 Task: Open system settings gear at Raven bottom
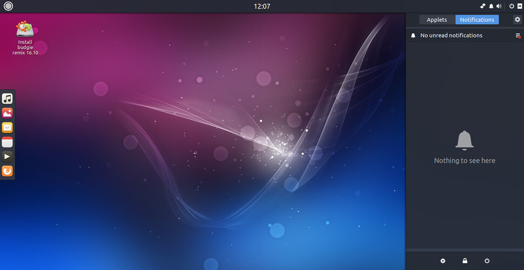(443, 261)
